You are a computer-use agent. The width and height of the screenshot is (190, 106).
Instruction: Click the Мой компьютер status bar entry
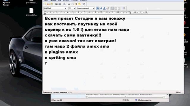(143, 100)
